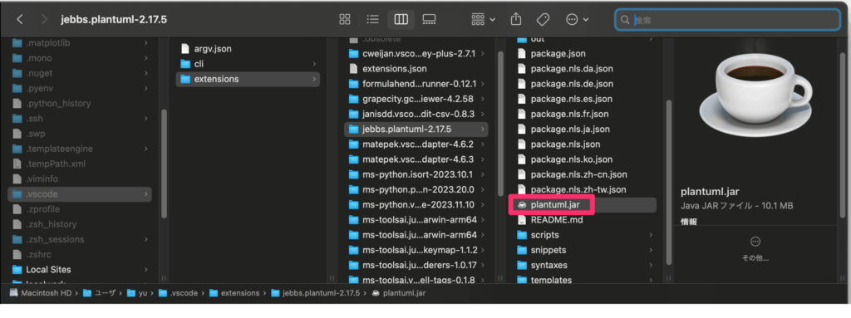851x318 pixels.
Task: Select the .tempPath.xml file
Action: pos(80,164)
